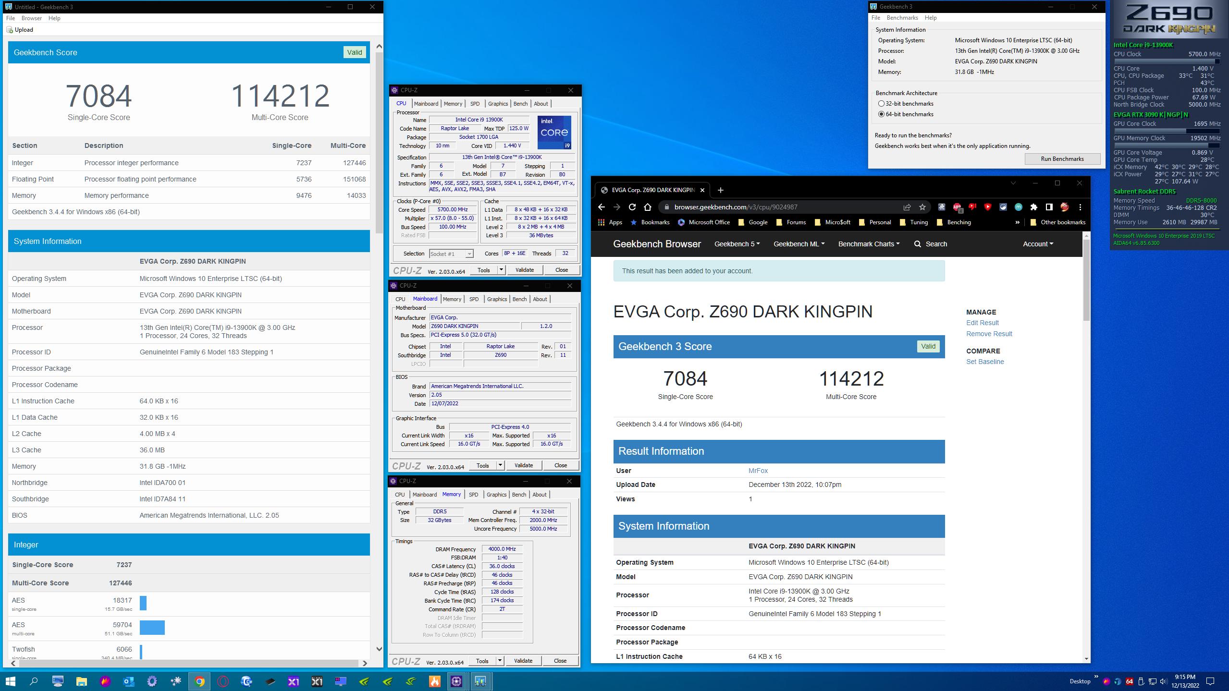Click Validate in CPU-Z CPU window
1229x691 pixels.
tap(525, 270)
